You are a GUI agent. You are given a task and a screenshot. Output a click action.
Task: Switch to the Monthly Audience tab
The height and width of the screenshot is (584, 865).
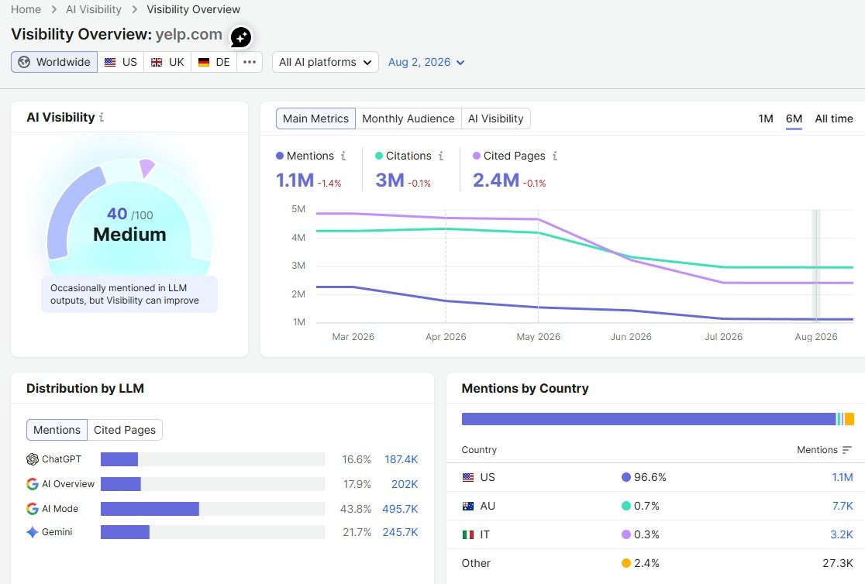click(x=408, y=119)
